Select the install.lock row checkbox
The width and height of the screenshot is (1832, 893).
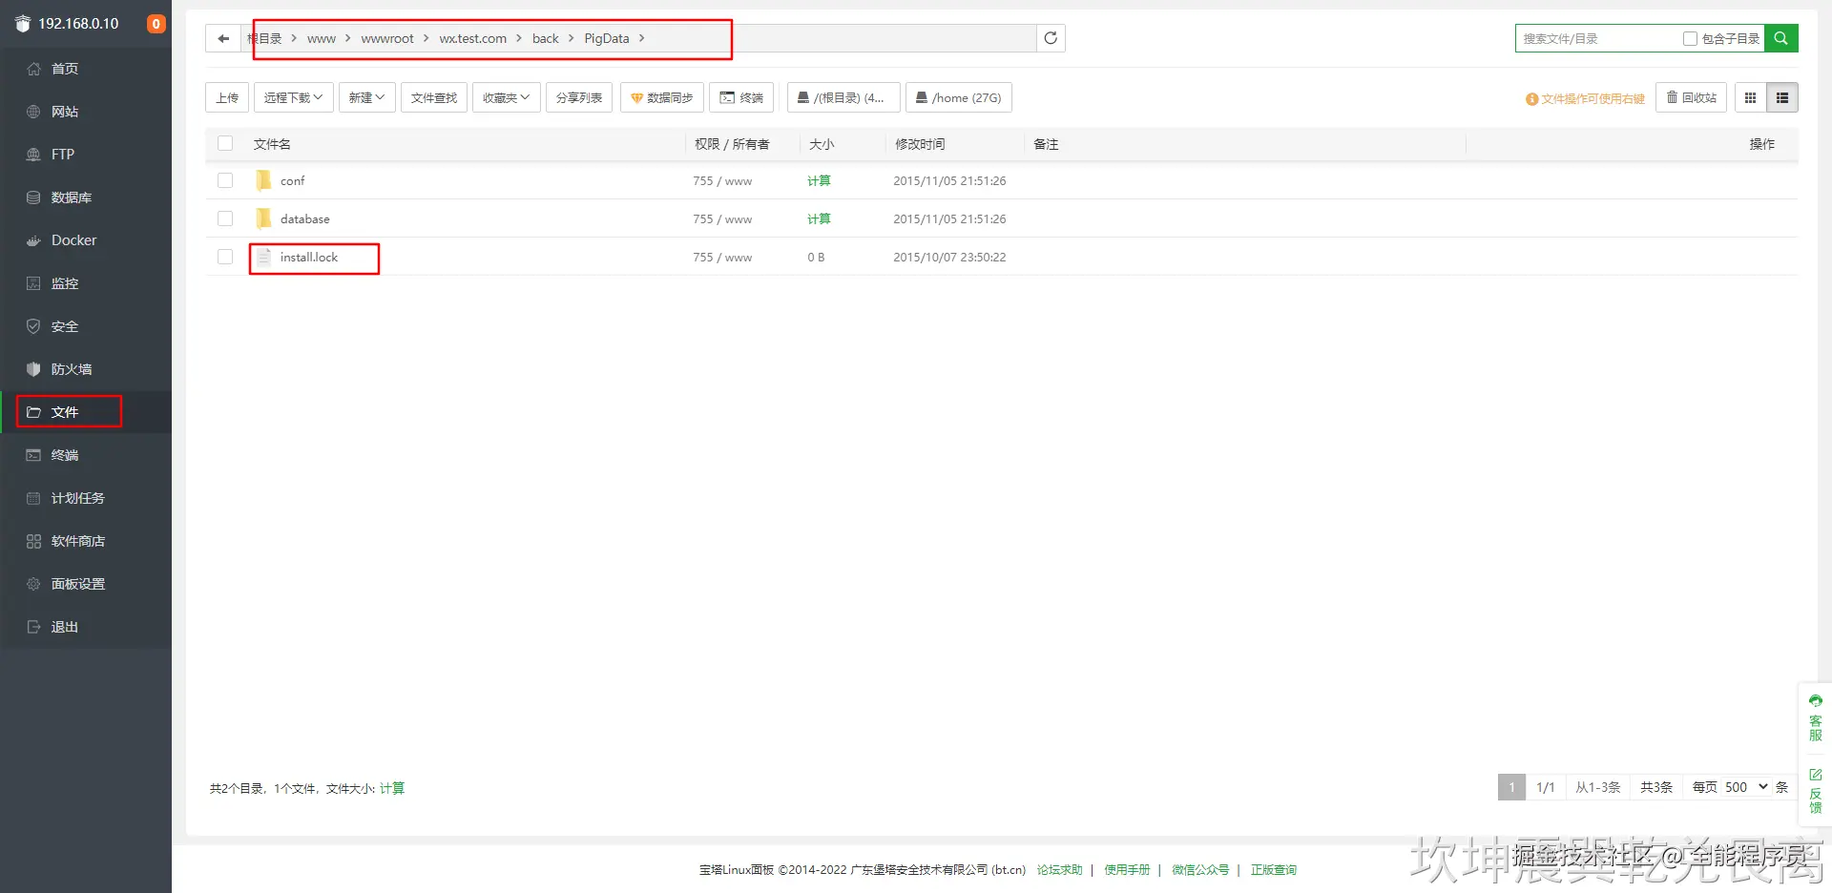(225, 257)
